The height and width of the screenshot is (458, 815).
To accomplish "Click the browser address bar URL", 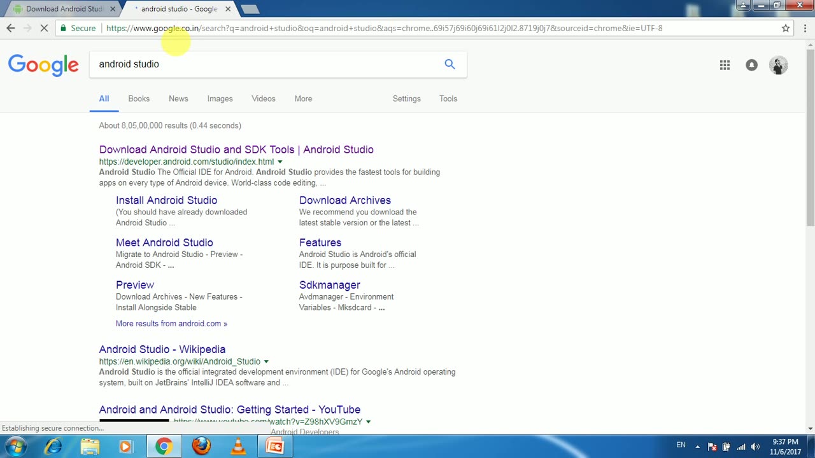I will 384,28.
